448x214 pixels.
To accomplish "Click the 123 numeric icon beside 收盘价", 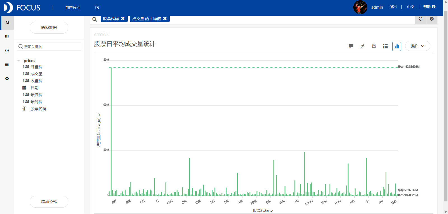I will pos(26,81).
